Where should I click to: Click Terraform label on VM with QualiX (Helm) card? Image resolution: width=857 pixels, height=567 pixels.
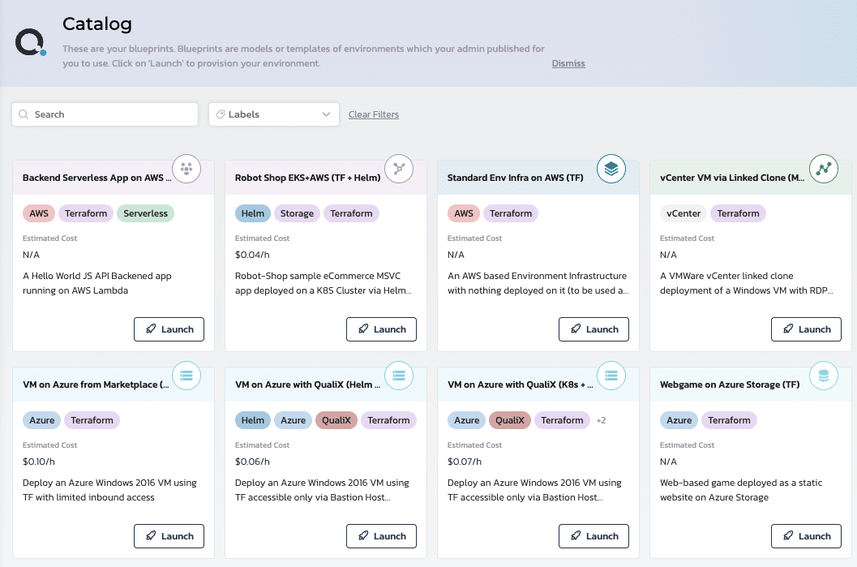tap(388, 420)
